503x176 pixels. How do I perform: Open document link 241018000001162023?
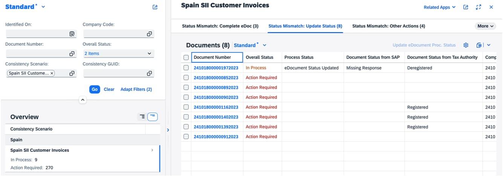coord(216,107)
